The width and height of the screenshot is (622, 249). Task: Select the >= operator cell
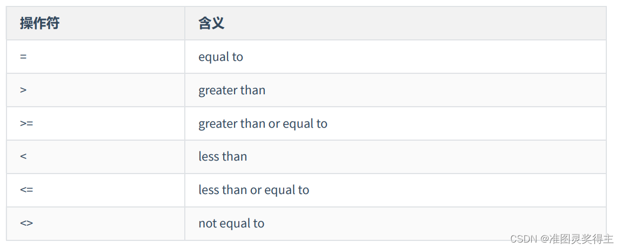[96, 123]
